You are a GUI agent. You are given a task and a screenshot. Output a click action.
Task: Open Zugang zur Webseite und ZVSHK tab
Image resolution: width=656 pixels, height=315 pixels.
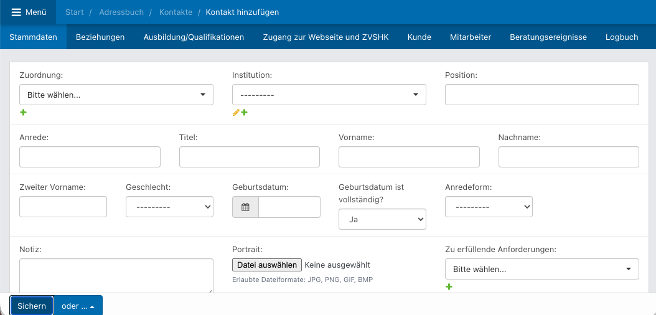pos(326,37)
